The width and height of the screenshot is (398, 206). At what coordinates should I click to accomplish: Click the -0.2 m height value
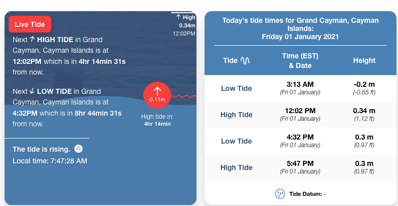coord(364,84)
